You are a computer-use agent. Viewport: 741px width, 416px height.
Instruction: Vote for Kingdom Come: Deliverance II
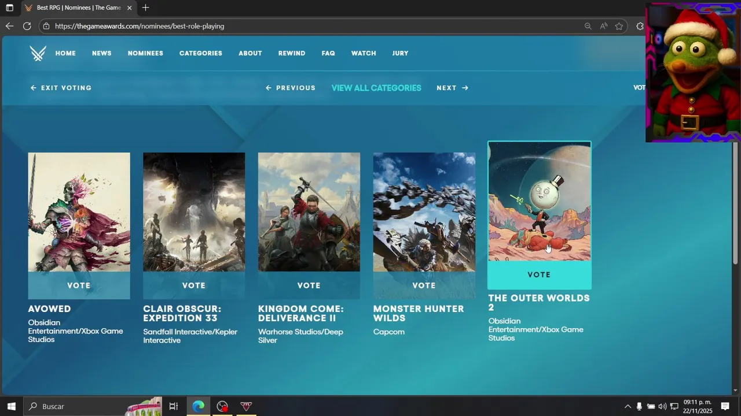pyautogui.click(x=309, y=285)
